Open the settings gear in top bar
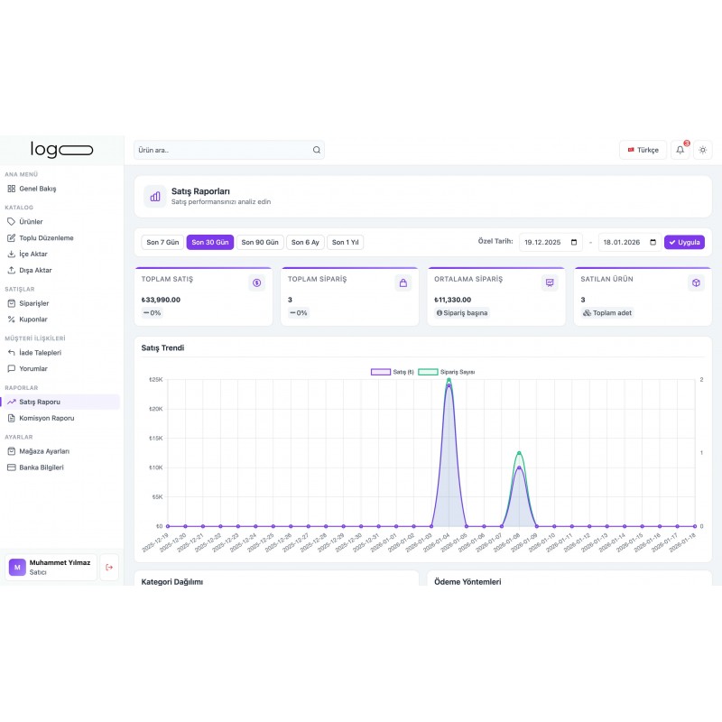This screenshot has height=722, width=722. 703,150
